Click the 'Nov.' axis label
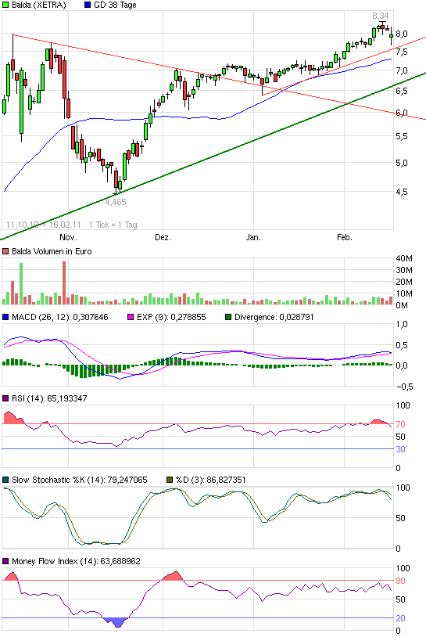 [x=68, y=237]
